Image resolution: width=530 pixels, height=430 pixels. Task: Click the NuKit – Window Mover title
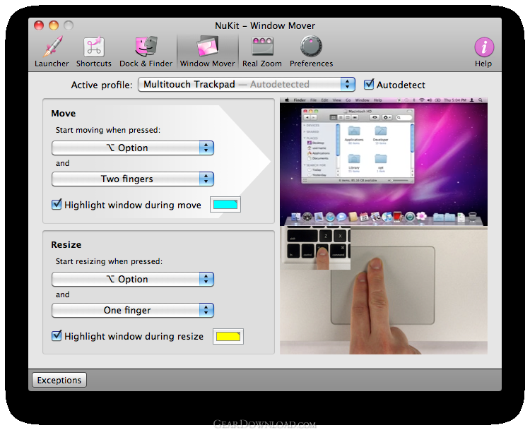(265, 25)
